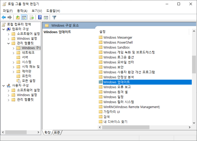Expand the 시스템 tree node

[x=13, y=62]
